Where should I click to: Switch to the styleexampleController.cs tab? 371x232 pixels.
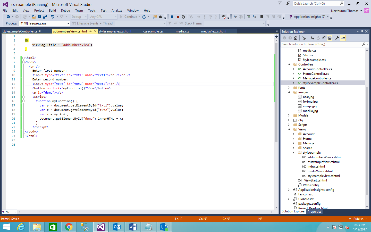[20, 31]
